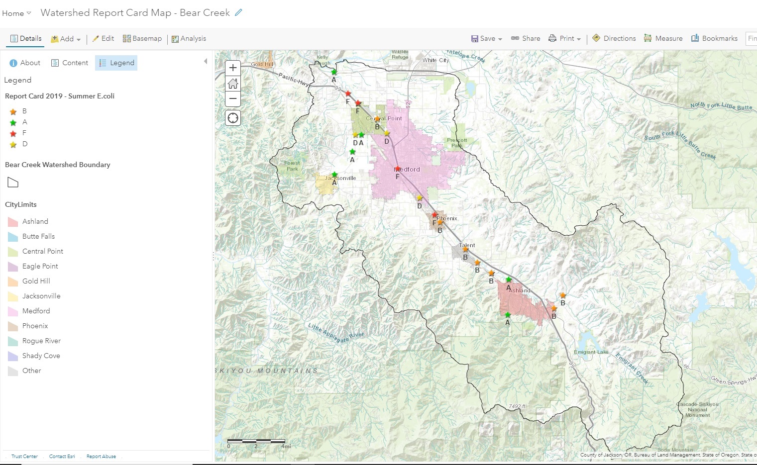Viewport: 757px width, 465px height.
Task: Collapse the side panel with arrow
Action: pyautogui.click(x=206, y=62)
